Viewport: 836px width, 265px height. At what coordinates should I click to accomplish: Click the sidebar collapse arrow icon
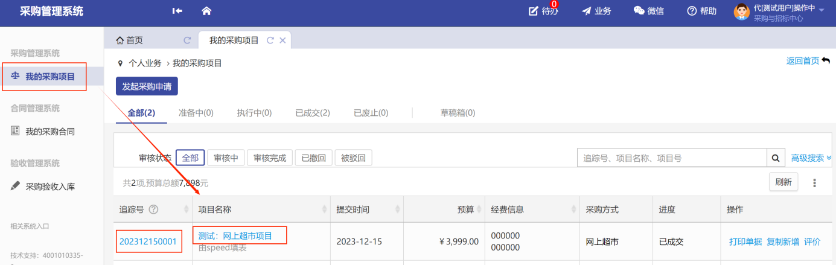click(x=177, y=11)
